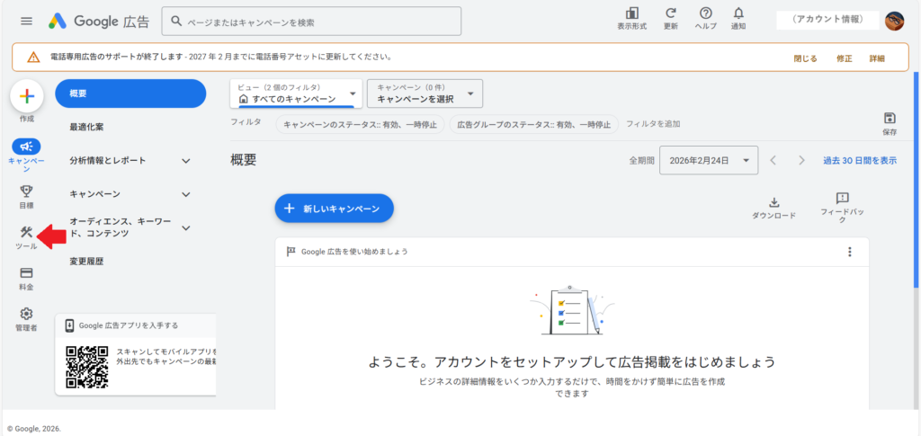The width and height of the screenshot is (921, 436).
Task: Click 過去 30 日間を表示 link
Action: tap(860, 160)
